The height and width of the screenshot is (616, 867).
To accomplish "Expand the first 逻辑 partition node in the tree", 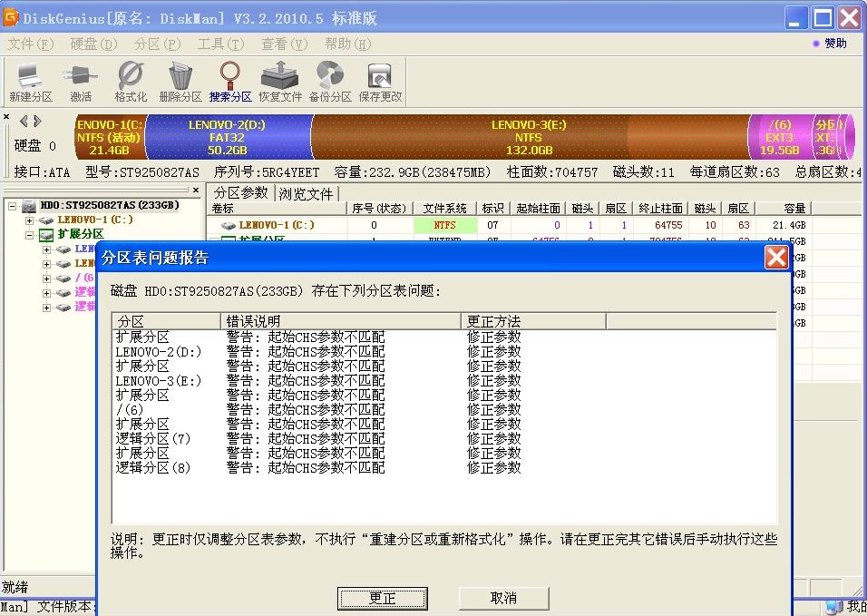I will point(46,292).
